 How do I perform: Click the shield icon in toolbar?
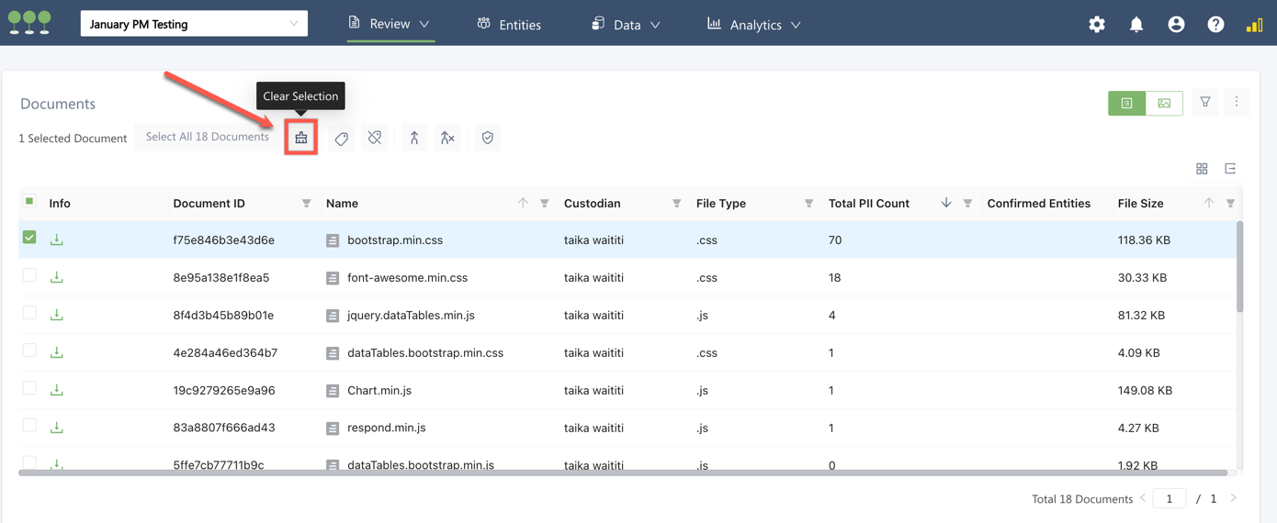tap(487, 138)
